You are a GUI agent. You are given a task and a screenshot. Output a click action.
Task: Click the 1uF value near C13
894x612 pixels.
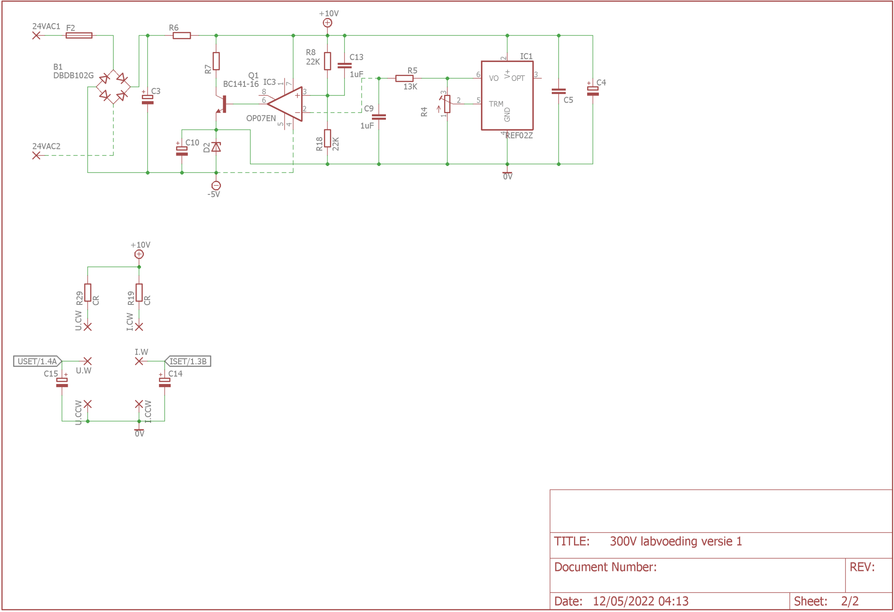(x=357, y=74)
